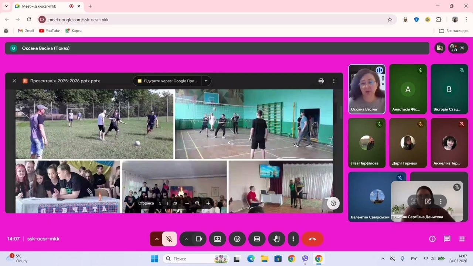Select Вікторія participant tile
This screenshot has width=473, height=266.
pyautogui.click(x=449, y=89)
